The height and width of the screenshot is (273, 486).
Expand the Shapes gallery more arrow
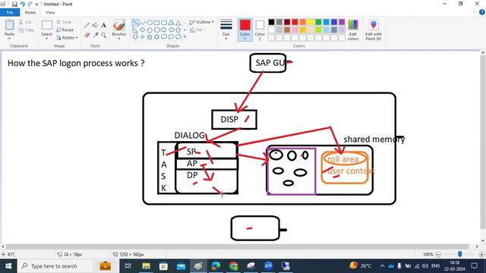(x=185, y=37)
